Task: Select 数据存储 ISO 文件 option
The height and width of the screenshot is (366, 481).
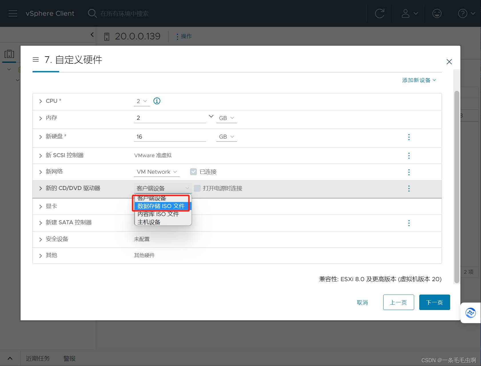Action: [x=161, y=206]
